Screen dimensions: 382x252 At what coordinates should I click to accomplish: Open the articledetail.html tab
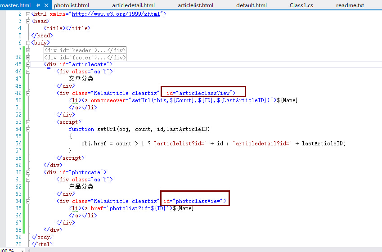click(x=133, y=5)
